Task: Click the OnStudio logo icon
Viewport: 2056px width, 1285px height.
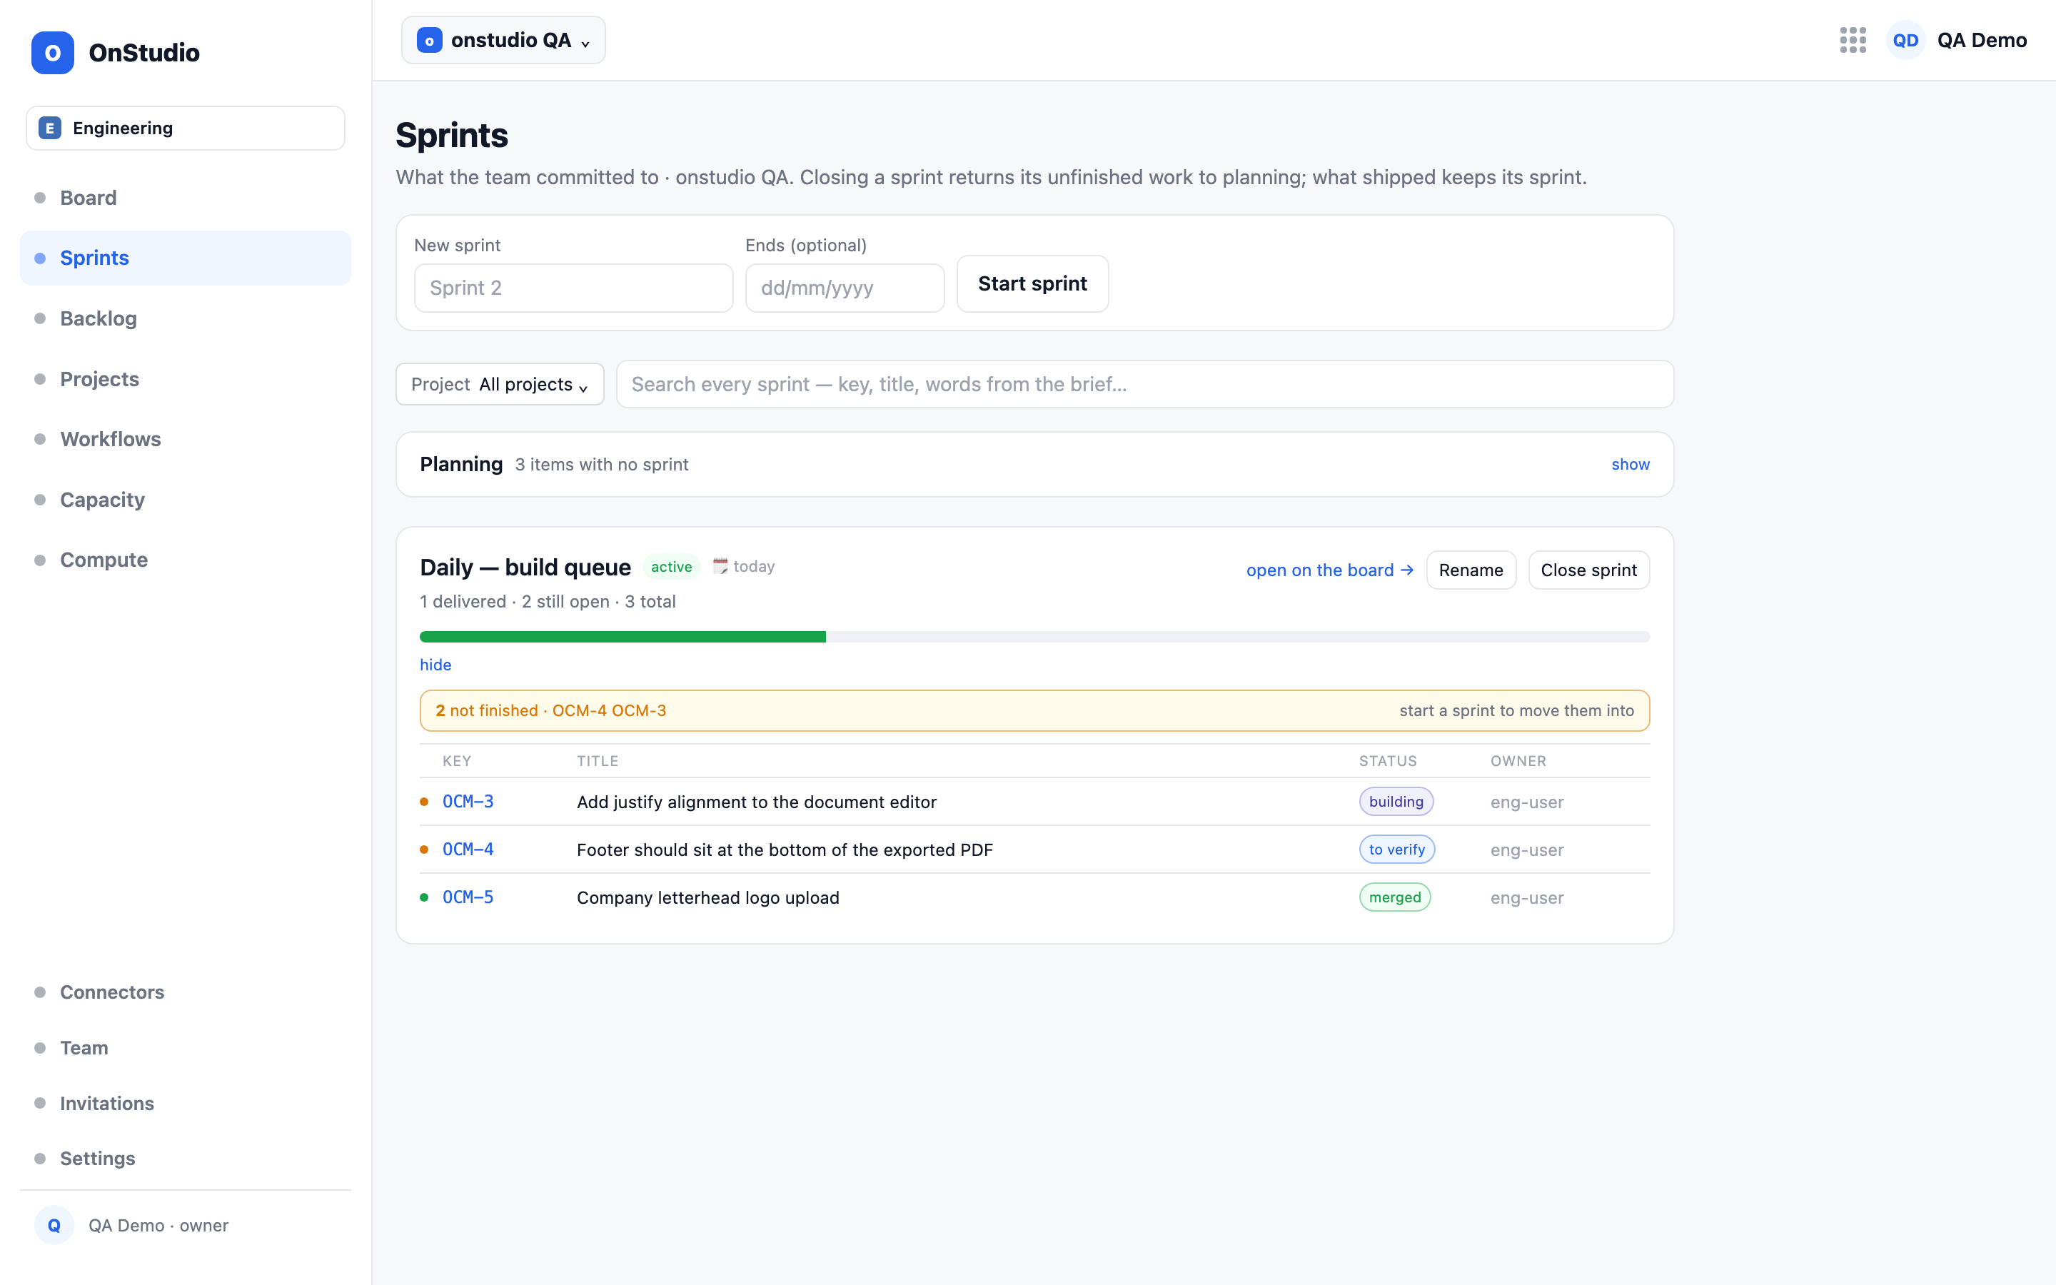Action: coord(53,53)
